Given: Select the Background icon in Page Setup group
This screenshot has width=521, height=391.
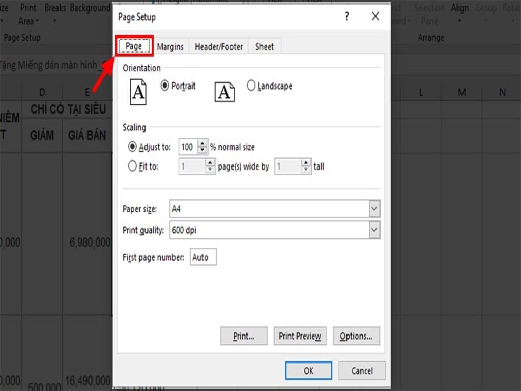Looking at the screenshot, I should [x=90, y=8].
